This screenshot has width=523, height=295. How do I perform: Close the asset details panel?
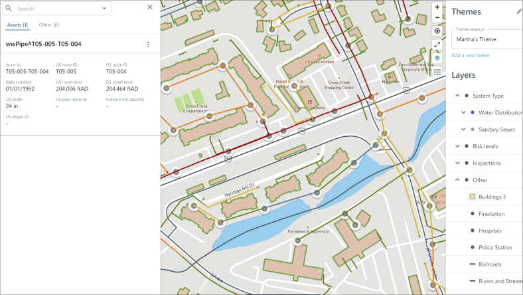click(150, 7)
